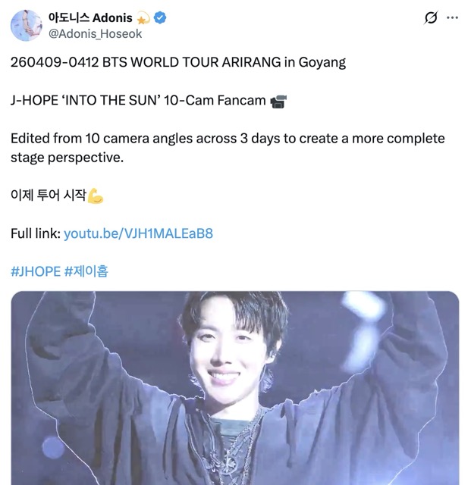Click the 'Edited from 10 camera angles' sentence
The width and height of the screenshot is (471, 485).
[x=228, y=139]
